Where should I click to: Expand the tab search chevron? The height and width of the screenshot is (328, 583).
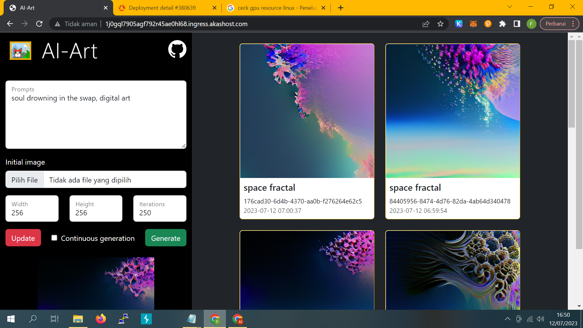coord(510,7)
